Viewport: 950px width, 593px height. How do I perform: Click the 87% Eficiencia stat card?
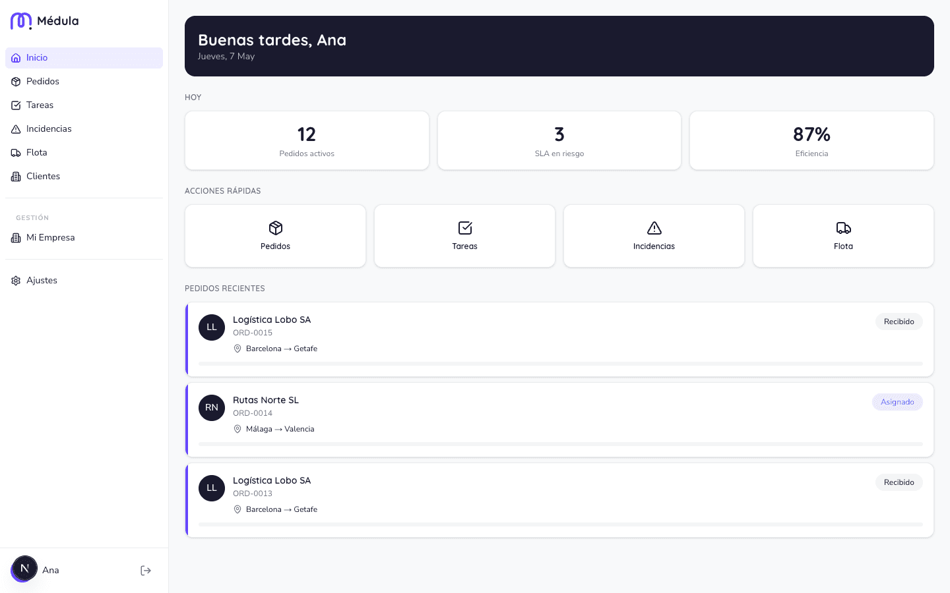pos(812,140)
